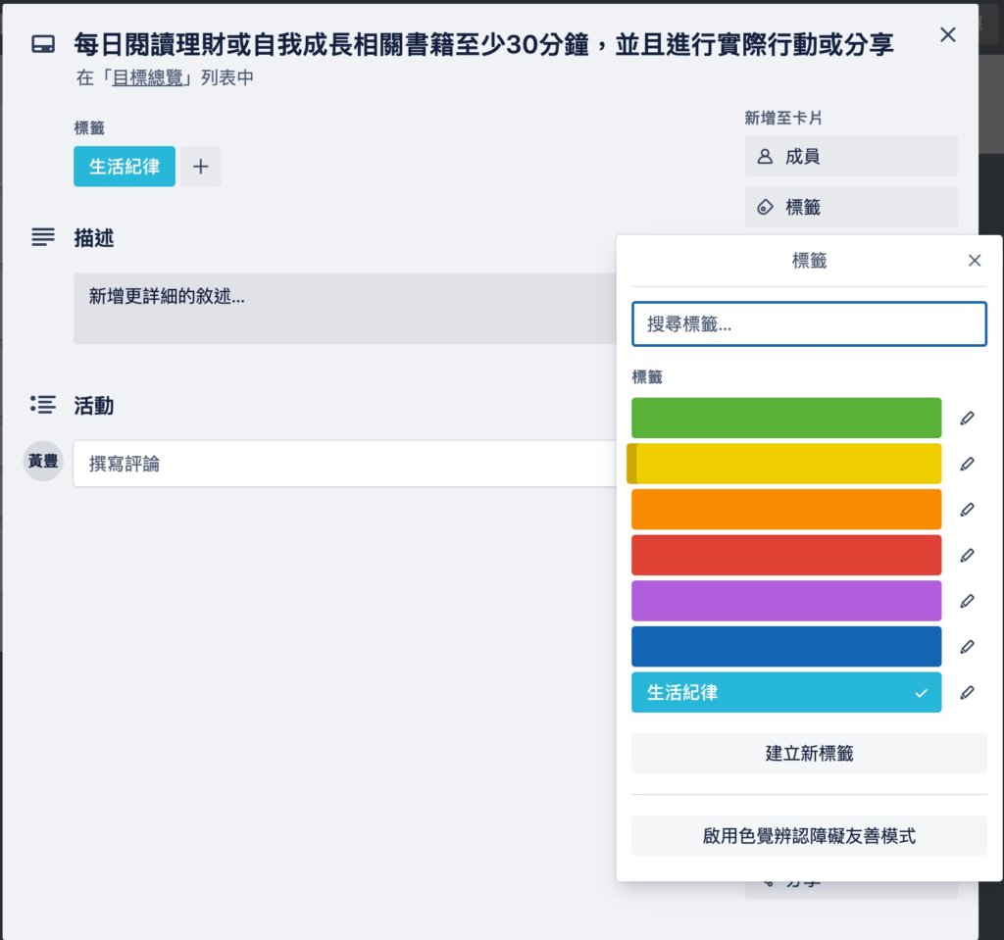The width and height of the screenshot is (1004, 940).
Task: Open the 成員 sidebar button
Action: point(851,156)
